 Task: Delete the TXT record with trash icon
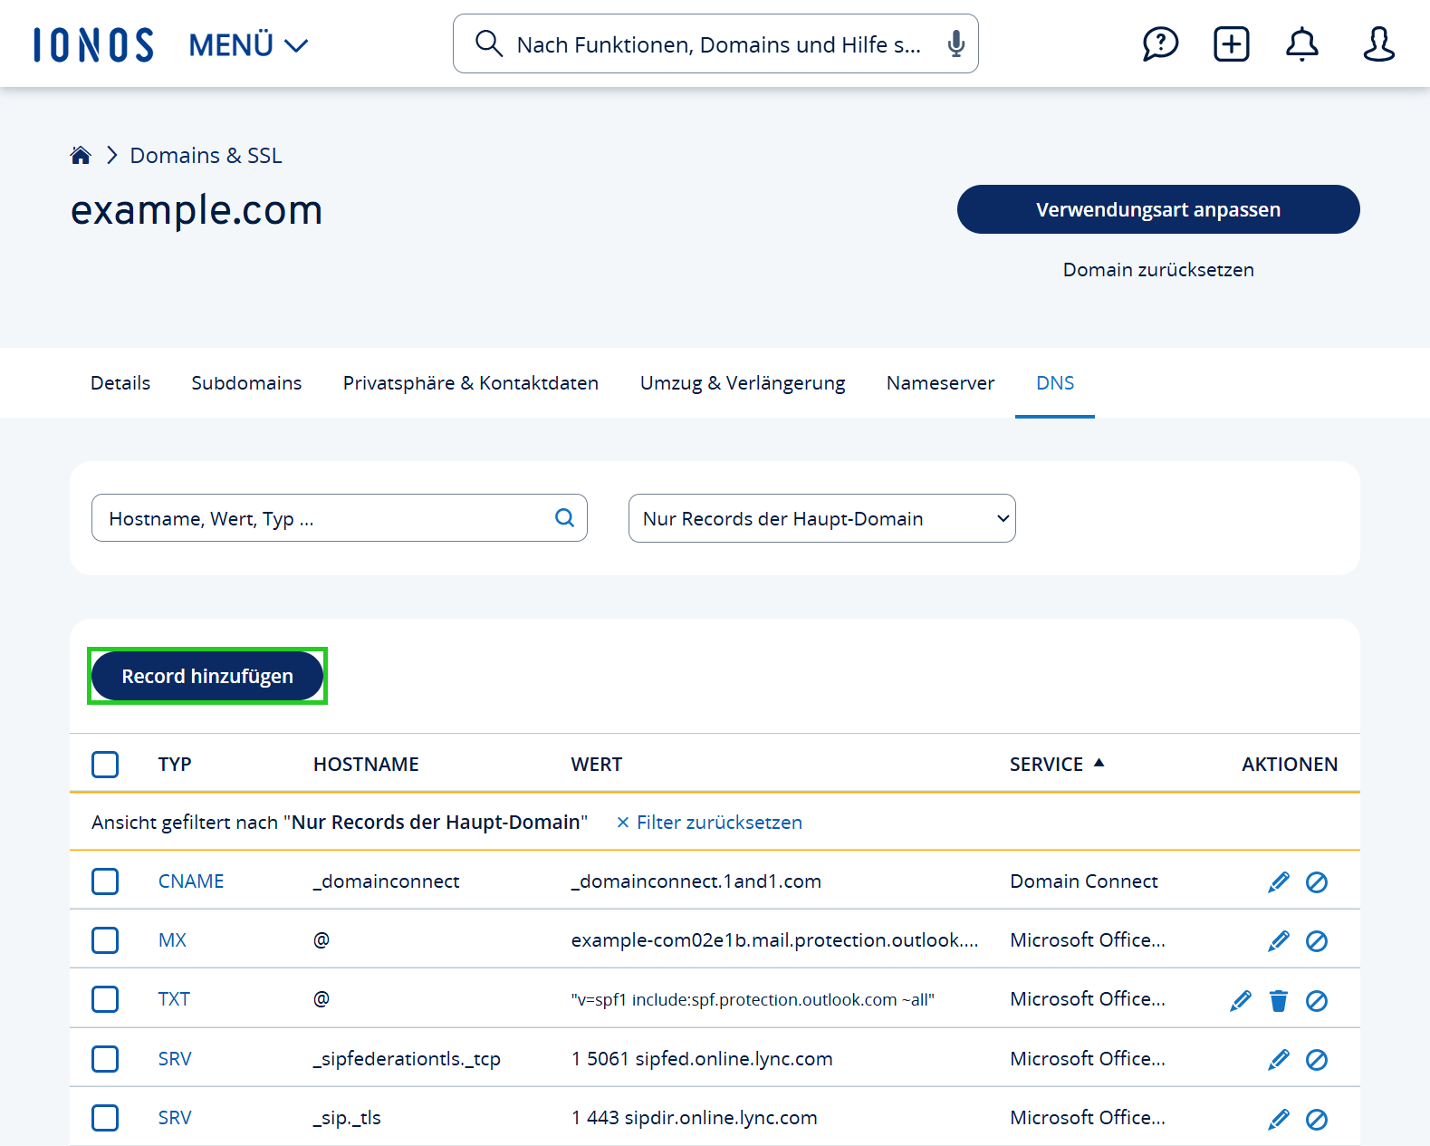coord(1279,1000)
